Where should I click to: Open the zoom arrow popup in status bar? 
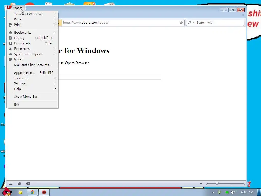click(201, 183)
